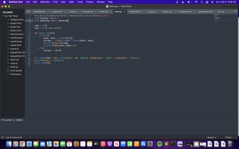
Task: Open the Goto menu
Action: tap(71, 2)
